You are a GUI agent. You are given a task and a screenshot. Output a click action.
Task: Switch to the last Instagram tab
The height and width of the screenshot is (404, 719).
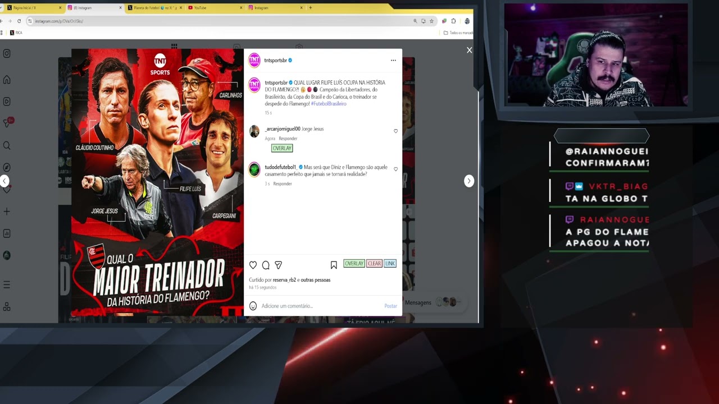click(275, 8)
